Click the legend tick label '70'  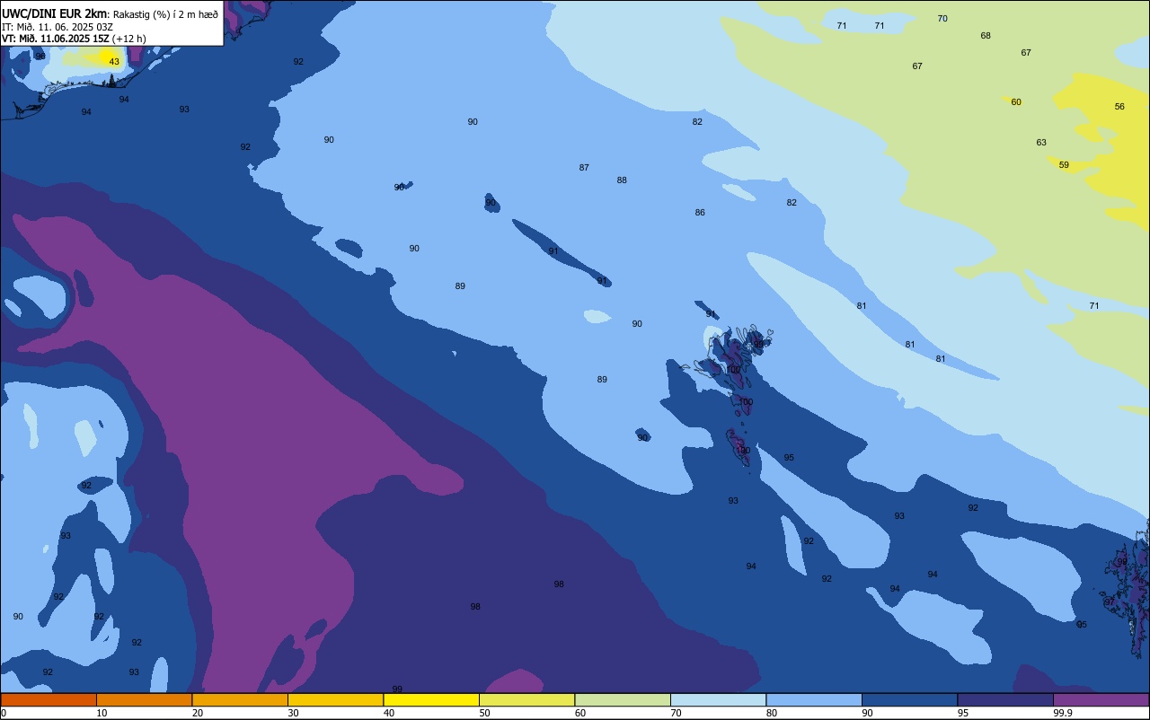click(676, 713)
